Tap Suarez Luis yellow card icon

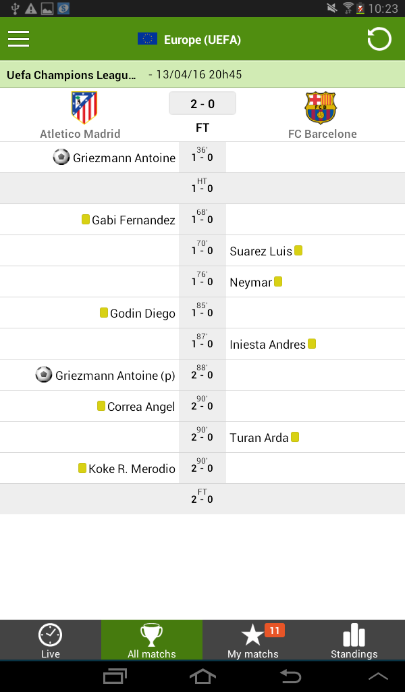pos(298,251)
